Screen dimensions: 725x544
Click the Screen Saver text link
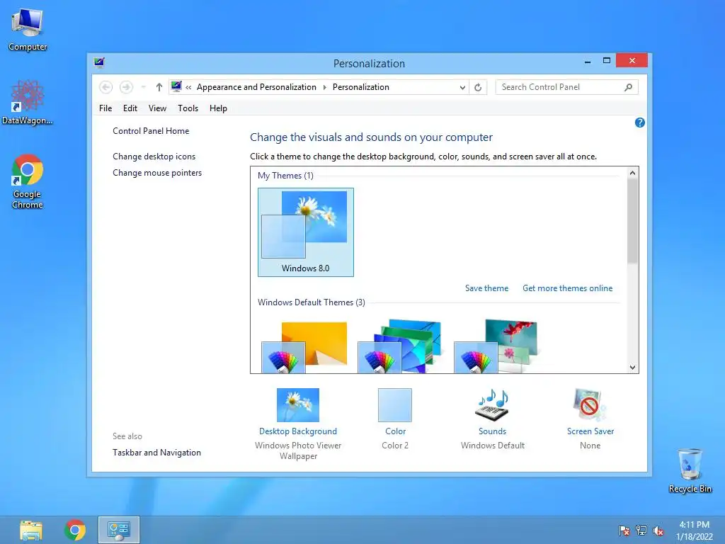point(590,431)
